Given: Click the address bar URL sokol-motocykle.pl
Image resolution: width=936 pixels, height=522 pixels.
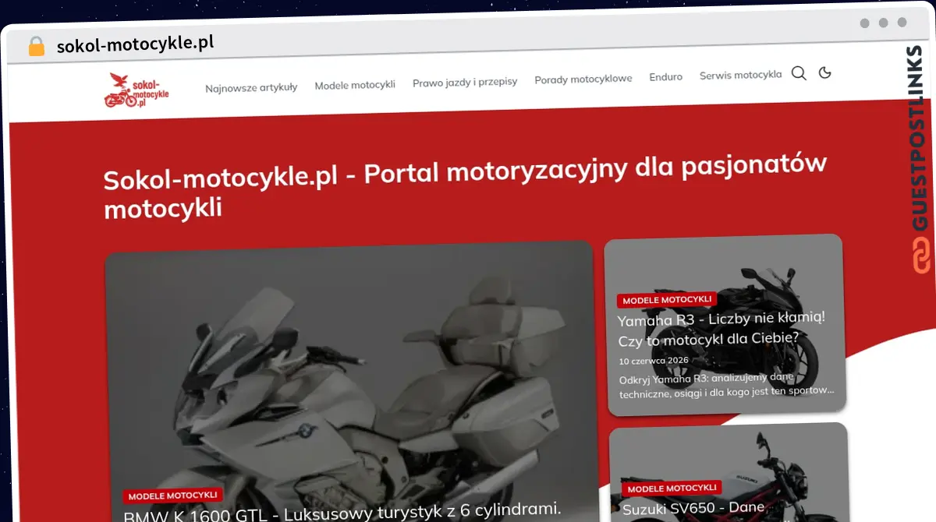Looking at the screenshot, I should coord(136,44).
